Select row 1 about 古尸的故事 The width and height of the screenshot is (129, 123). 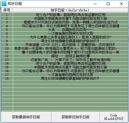click(x=65, y=15)
